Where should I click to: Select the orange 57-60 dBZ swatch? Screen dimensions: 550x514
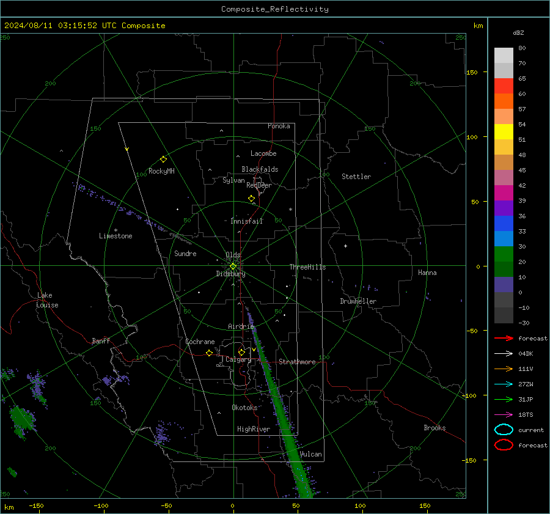504,101
